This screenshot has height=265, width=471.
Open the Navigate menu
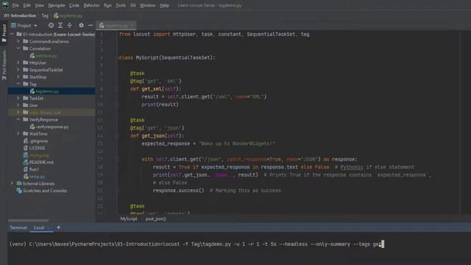[57, 5]
